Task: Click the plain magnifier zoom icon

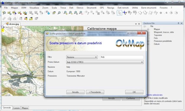Action: coord(59,13)
